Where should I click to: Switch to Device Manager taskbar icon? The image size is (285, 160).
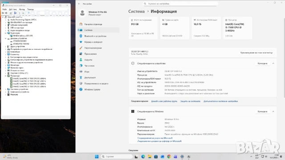click(189, 156)
